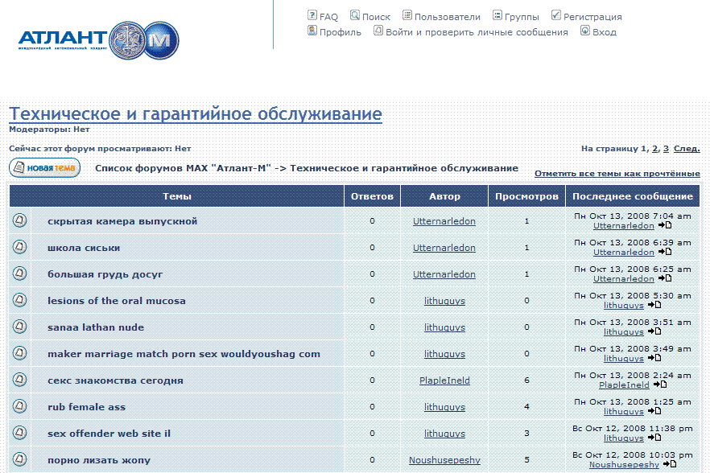Click the Пользователи list icon
The height and width of the screenshot is (473, 710).
407,15
